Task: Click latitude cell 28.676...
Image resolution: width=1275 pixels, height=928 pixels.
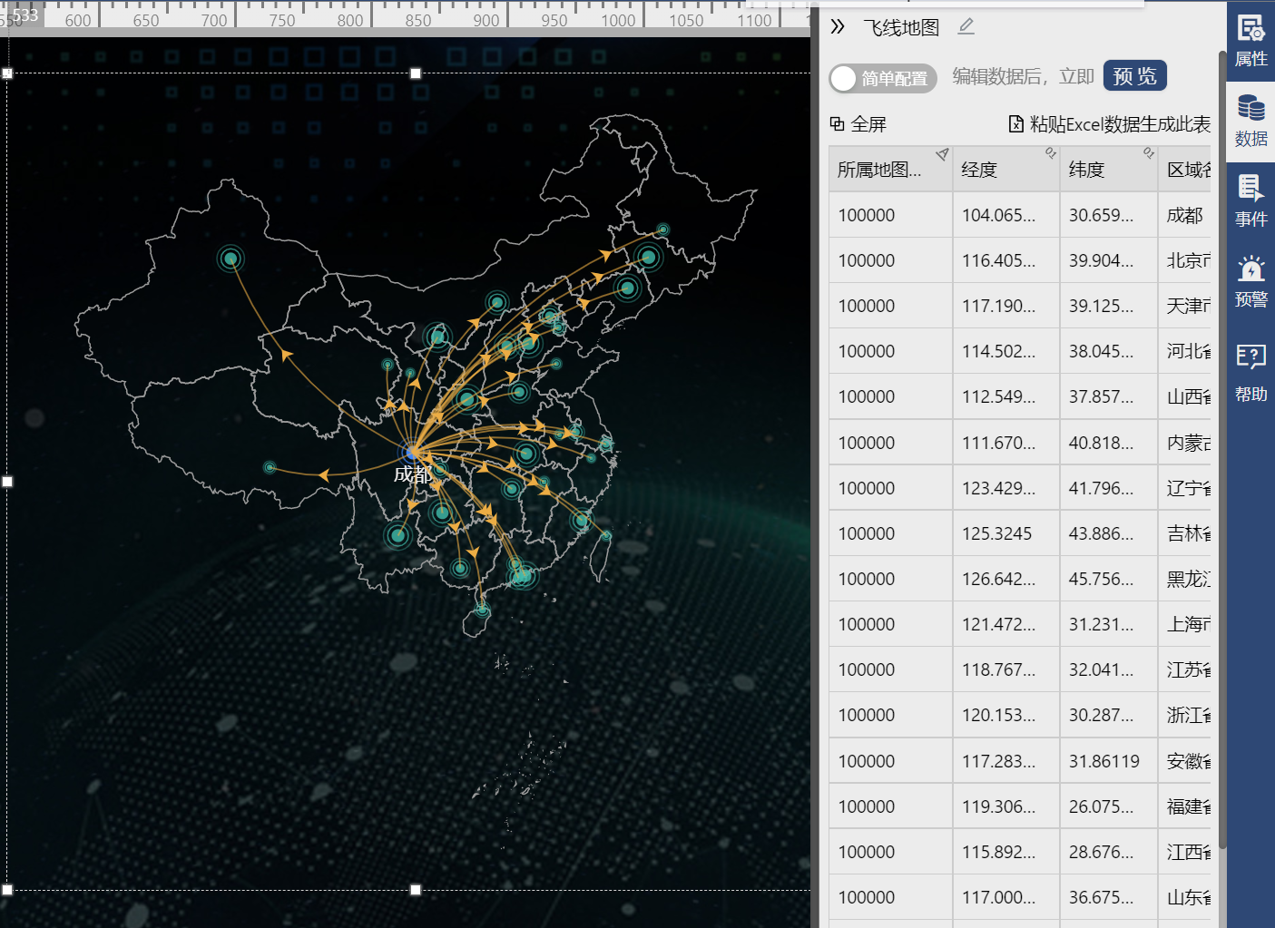Action: pyautogui.click(x=1109, y=852)
